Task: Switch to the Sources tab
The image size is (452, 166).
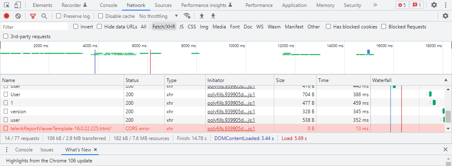Action: (163, 5)
